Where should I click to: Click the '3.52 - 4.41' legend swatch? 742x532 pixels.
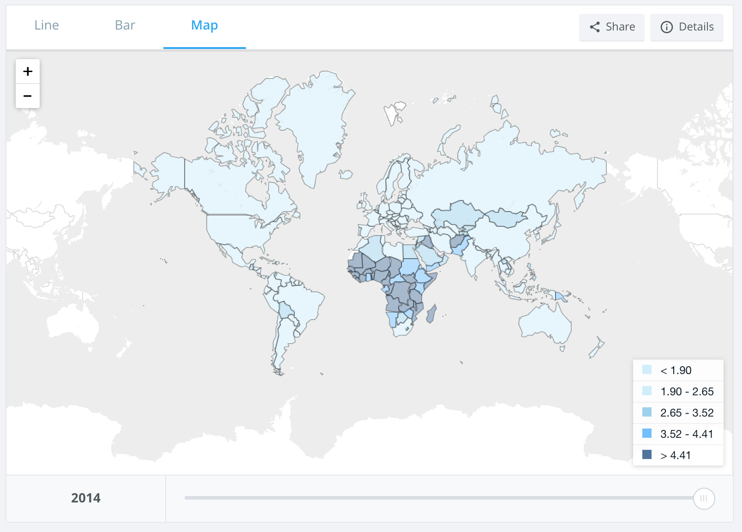pyautogui.click(x=647, y=434)
